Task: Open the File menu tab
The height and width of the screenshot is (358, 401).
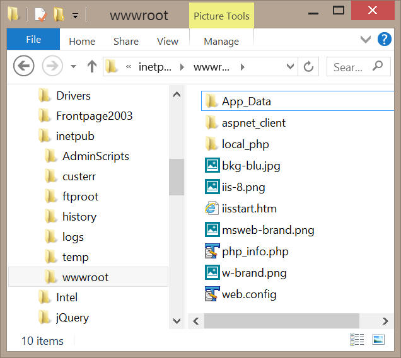Action: tap(33, 39)
